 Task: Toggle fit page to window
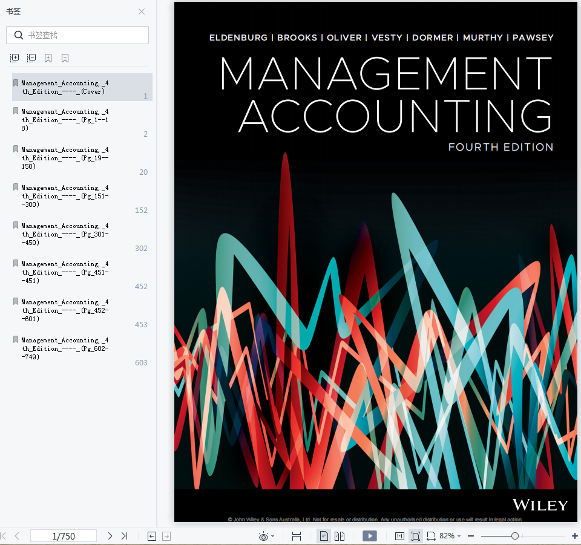416,536
